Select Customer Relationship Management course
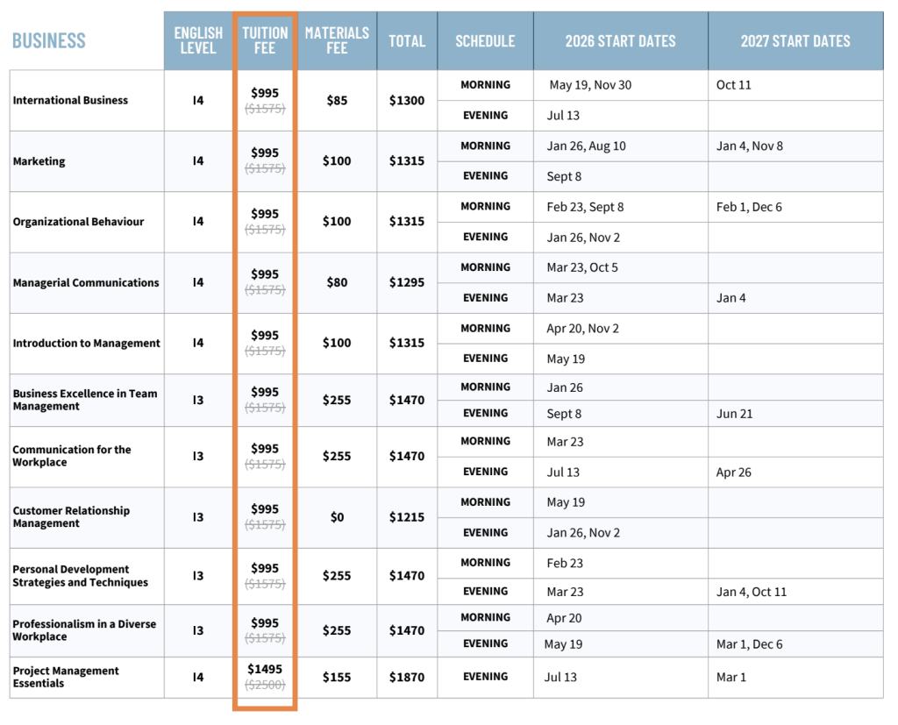This screenshot has height=725, width=898. pos(71,516)
